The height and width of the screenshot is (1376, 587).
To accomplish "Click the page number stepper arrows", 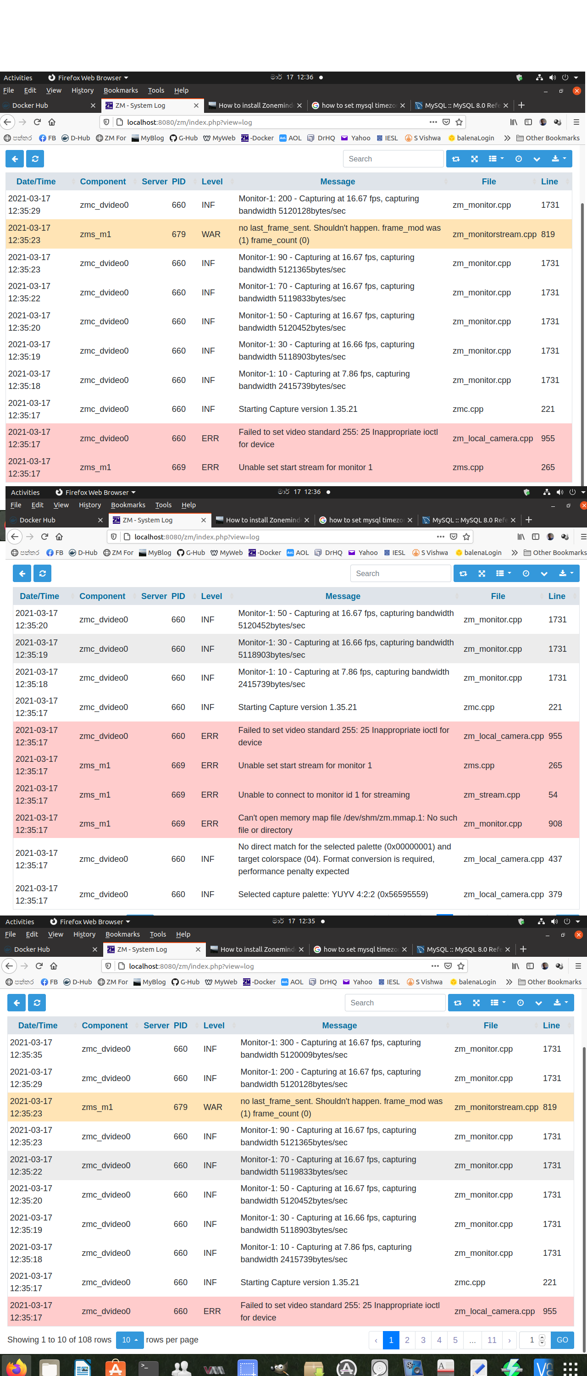I will tap(542, 1340).
